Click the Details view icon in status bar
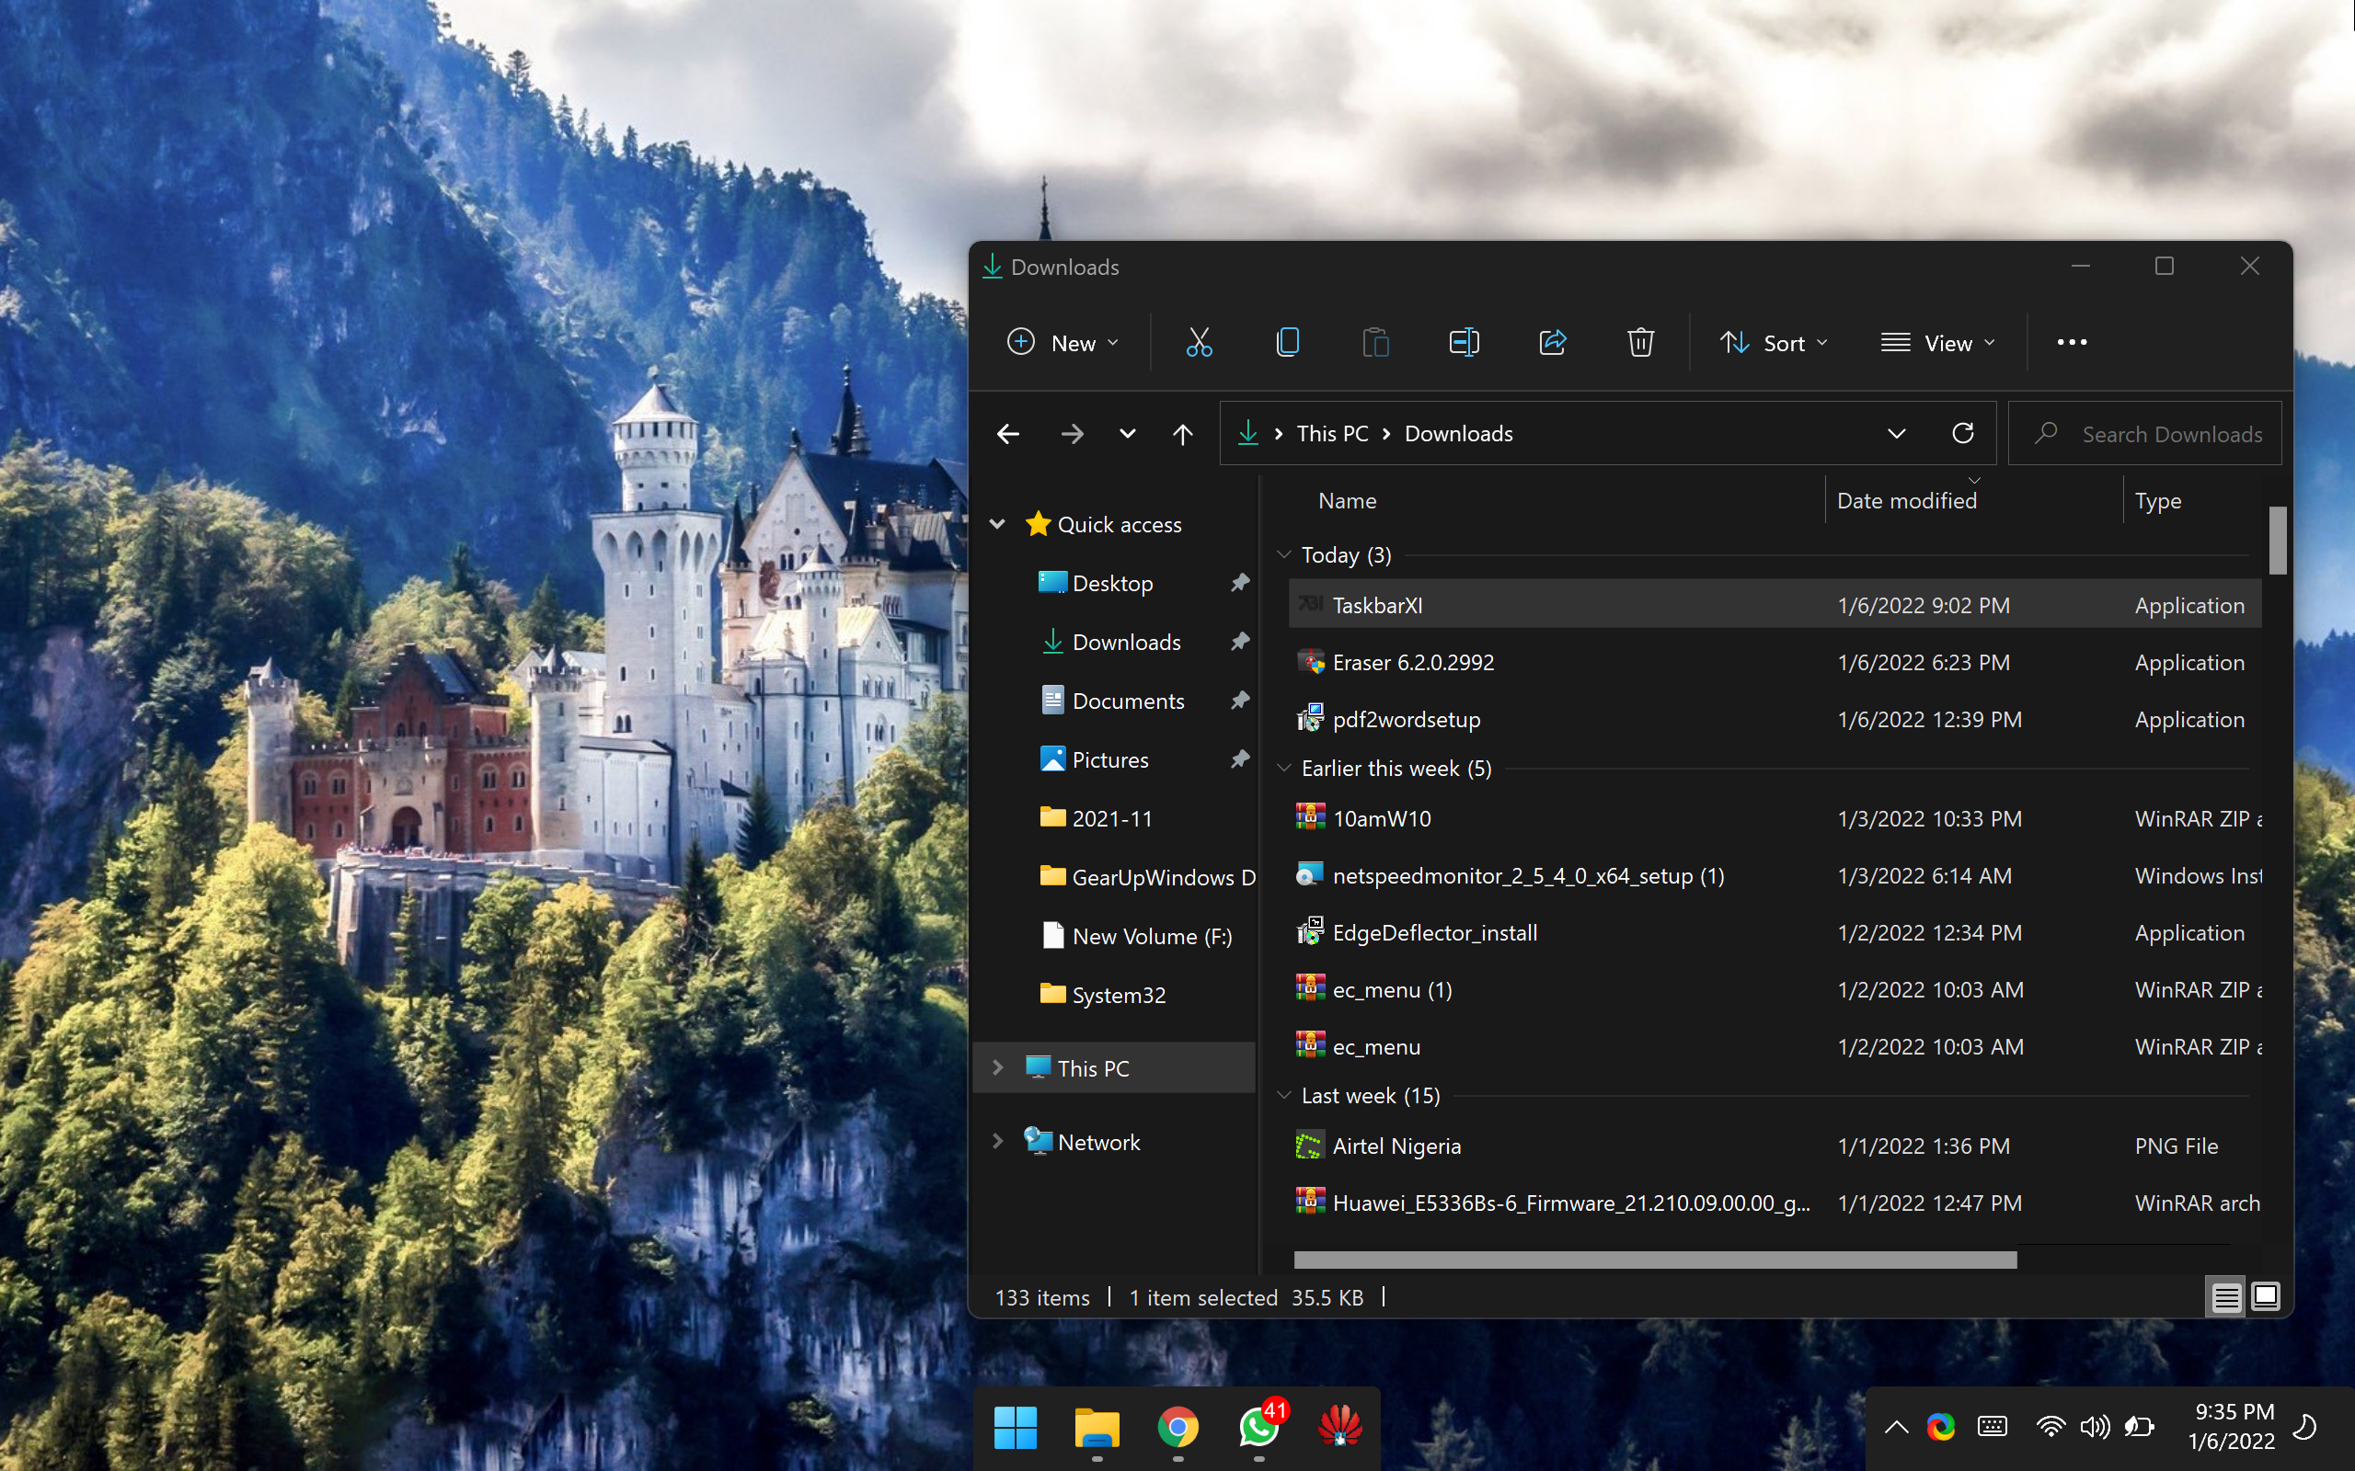 pos(2226,1296)
